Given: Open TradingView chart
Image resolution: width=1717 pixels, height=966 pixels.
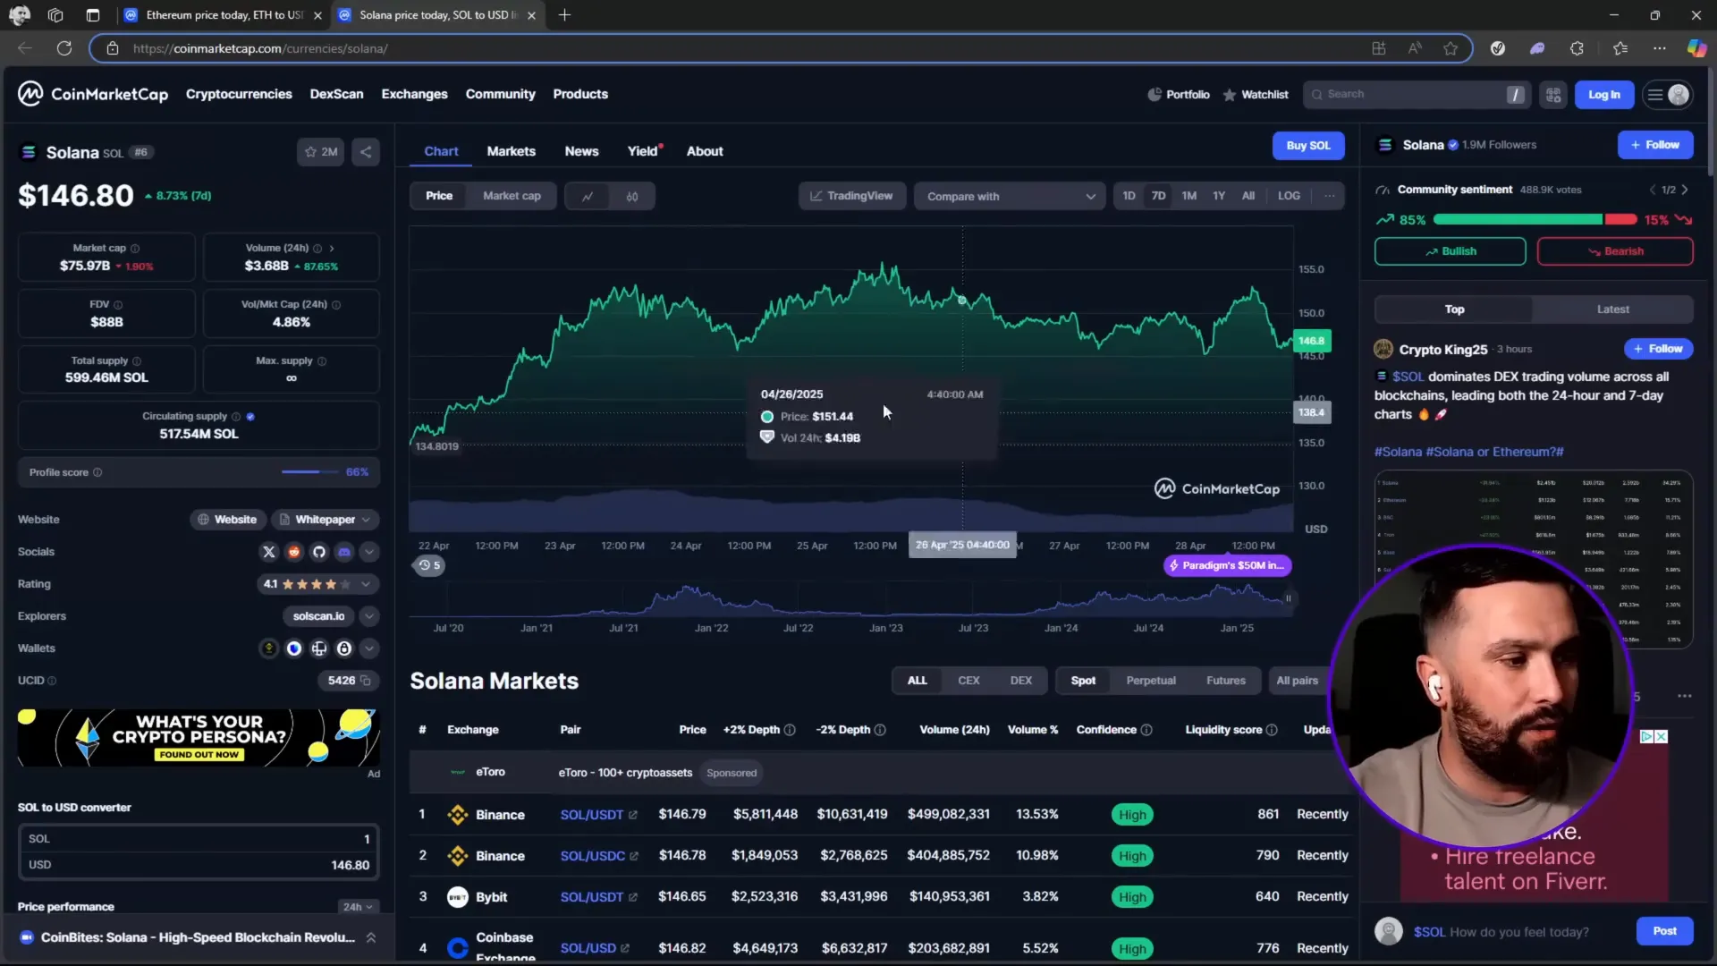Looking at the screenshot, I should [851, 196].
